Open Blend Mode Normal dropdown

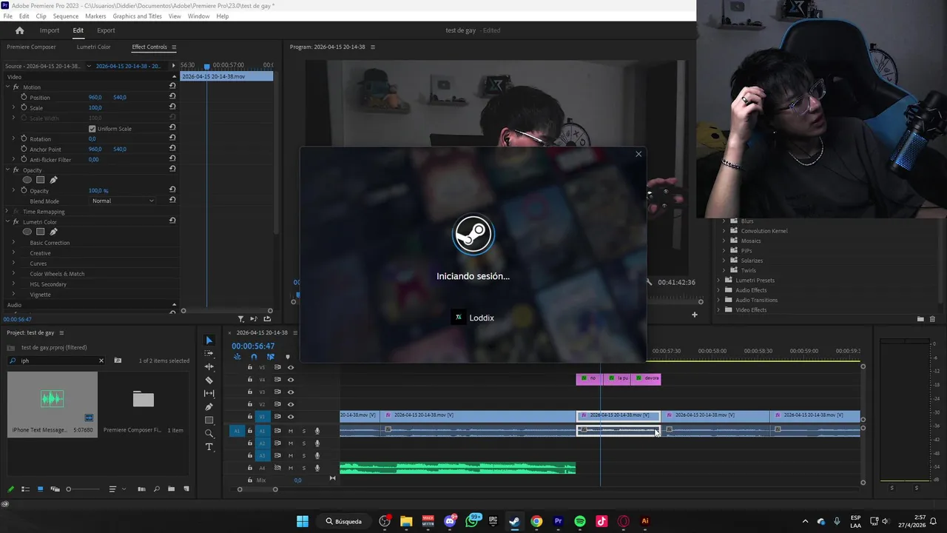123,201
